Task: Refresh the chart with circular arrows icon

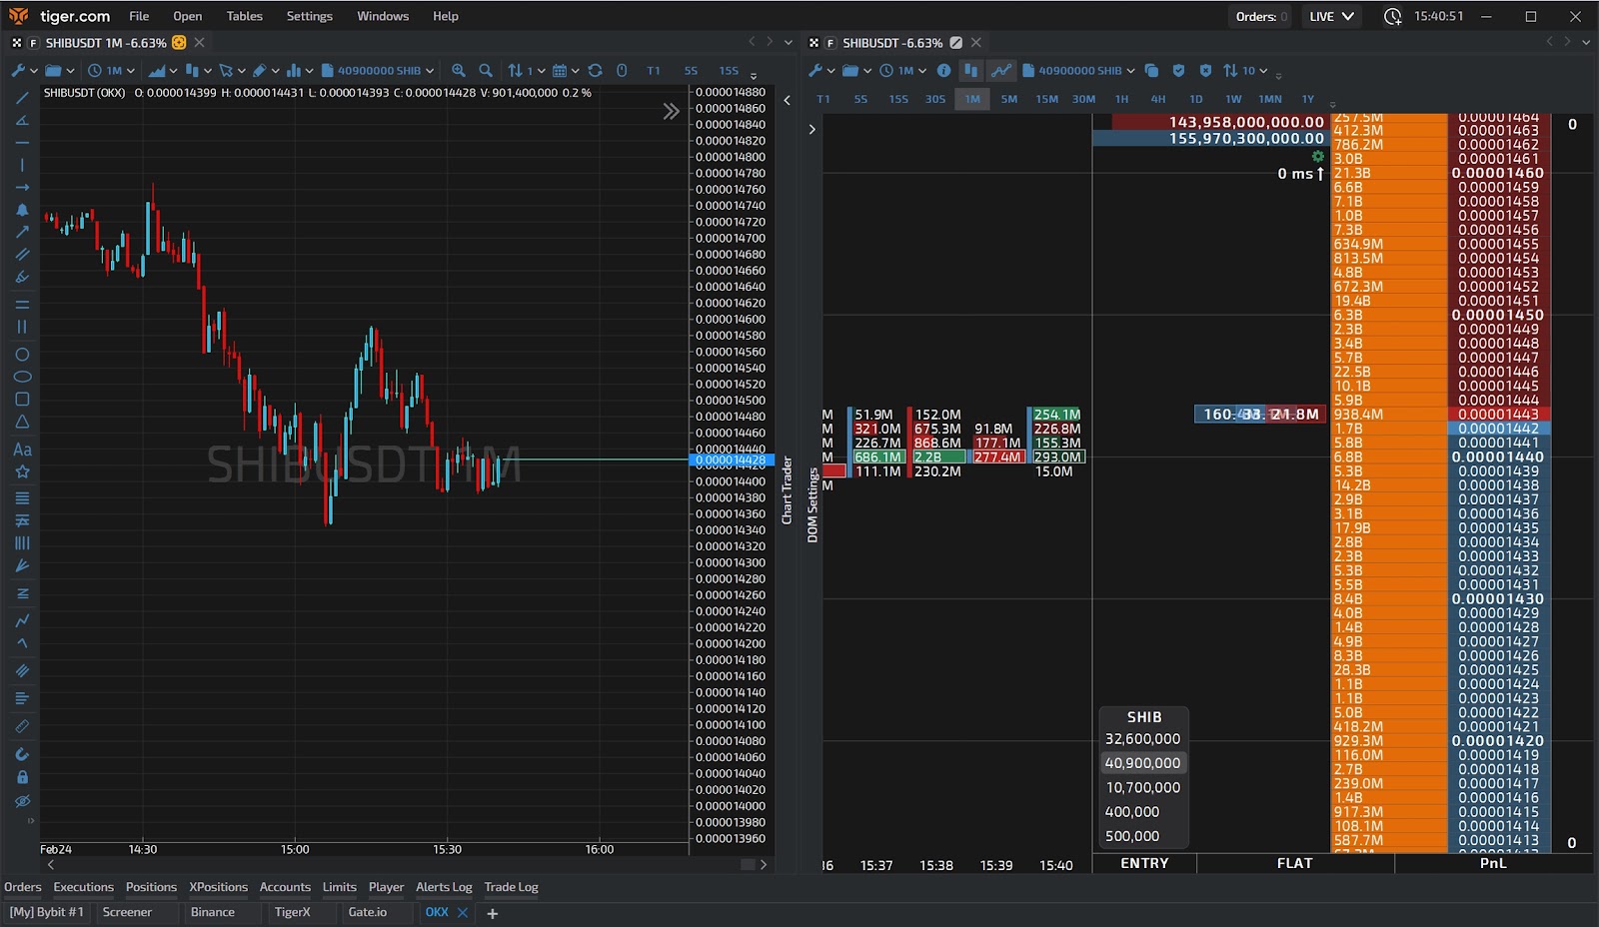Action: [x=596, y=71]
